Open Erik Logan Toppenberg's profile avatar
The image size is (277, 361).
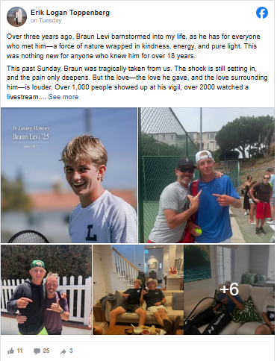16,16
